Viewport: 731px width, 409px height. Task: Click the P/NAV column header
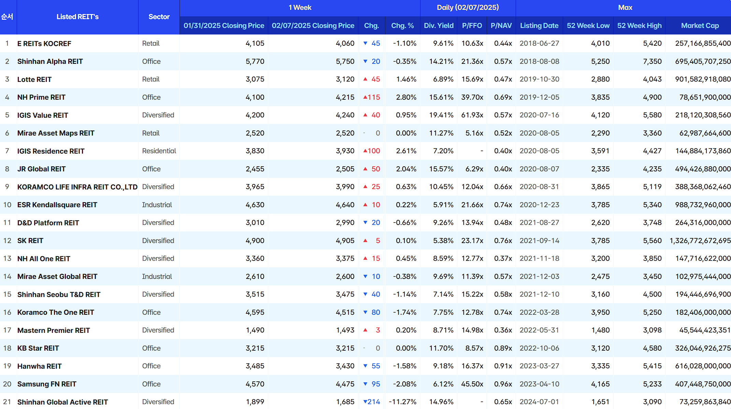point(501,26)
